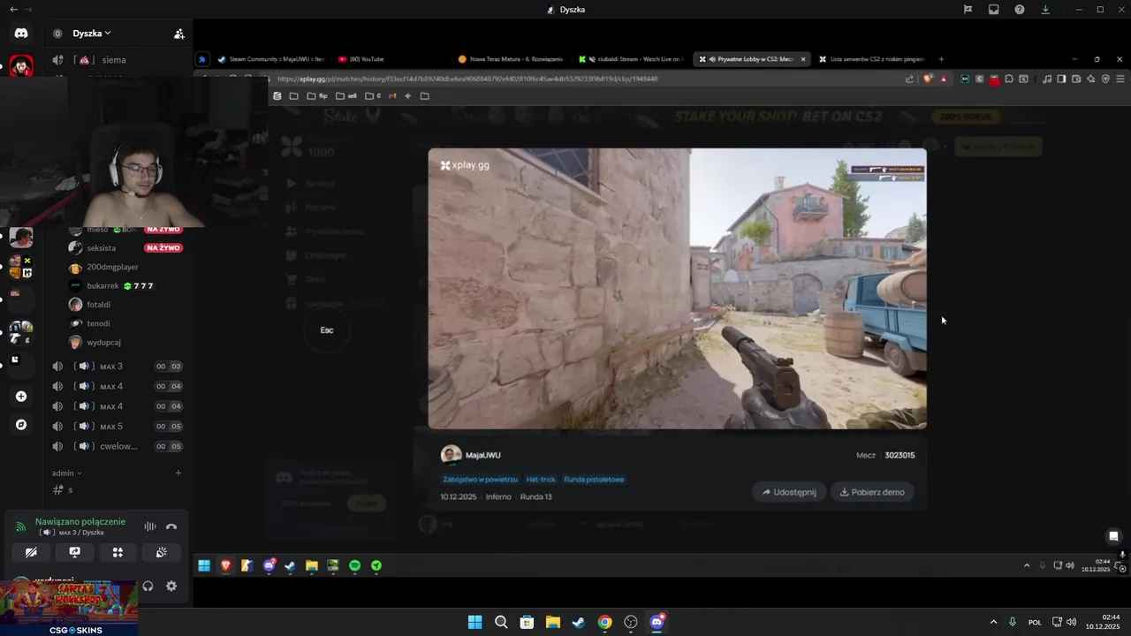This screenshot has height=636, width=1131.
Task: Select user wydupcaj in voice list
Action: [103, 343]
